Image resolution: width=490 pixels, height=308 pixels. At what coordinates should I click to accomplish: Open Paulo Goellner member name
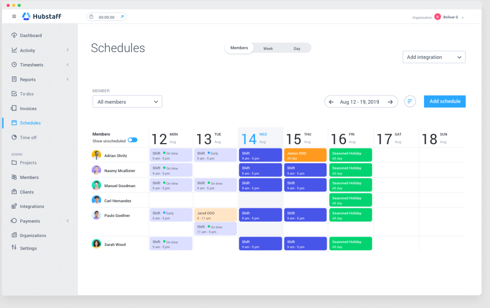point(117,216)
